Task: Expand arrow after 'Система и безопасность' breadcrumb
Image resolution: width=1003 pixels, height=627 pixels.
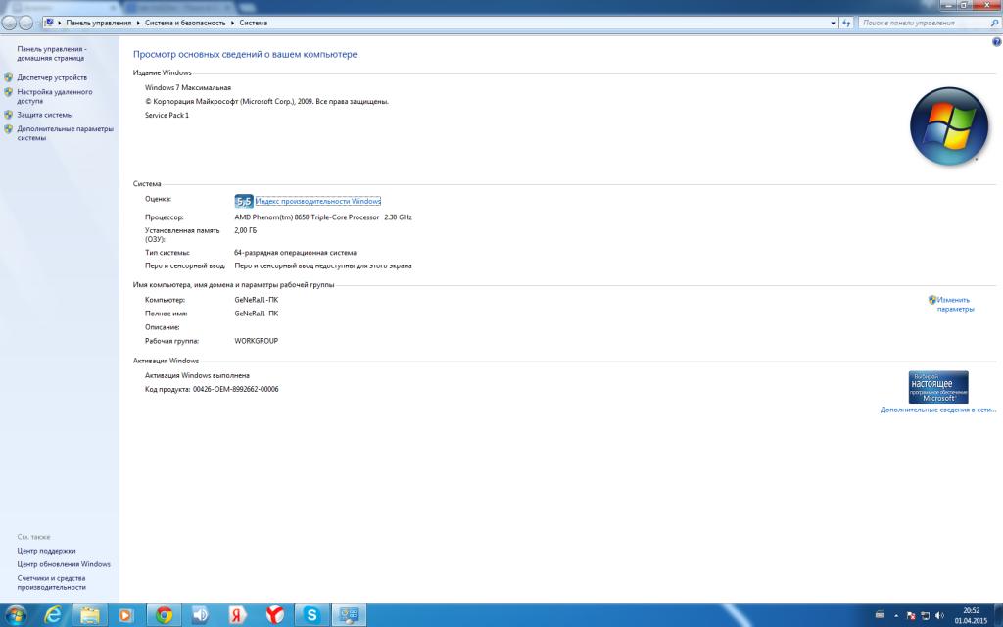Action: [x=233, y=24]
